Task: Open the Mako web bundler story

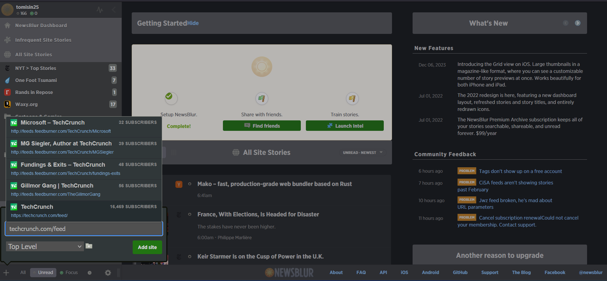Action: [x=275, y=184]
